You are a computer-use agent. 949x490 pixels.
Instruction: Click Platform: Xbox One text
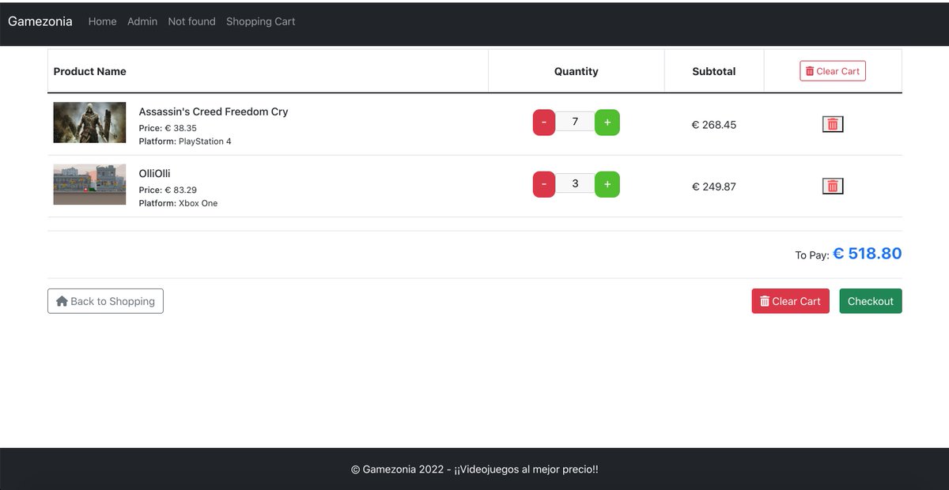click(x=178, y=203)
